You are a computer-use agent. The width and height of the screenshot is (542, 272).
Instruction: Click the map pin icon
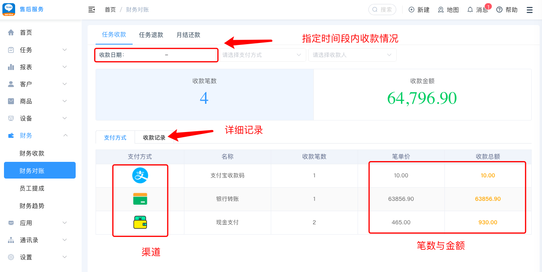tap(441, 10)
